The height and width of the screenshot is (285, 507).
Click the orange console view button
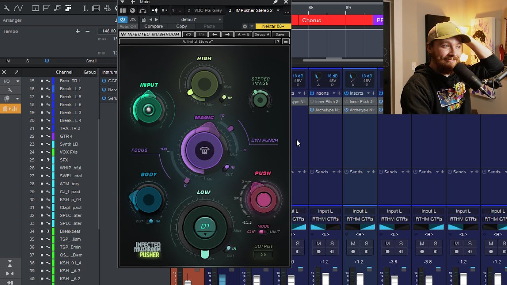coord(10,108)
